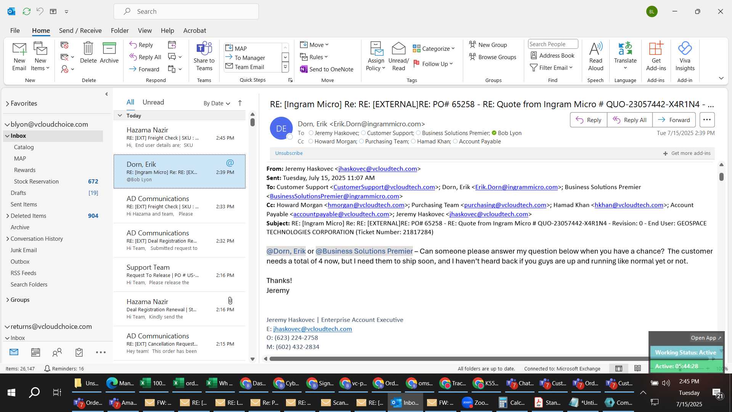Expand the Groups section
Viewport: 732px width, 412px height.
coord(8,300)
